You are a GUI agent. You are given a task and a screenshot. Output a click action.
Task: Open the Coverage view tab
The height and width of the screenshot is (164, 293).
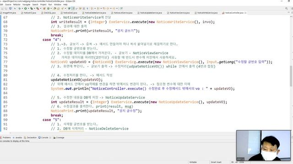tap(59, 138)
